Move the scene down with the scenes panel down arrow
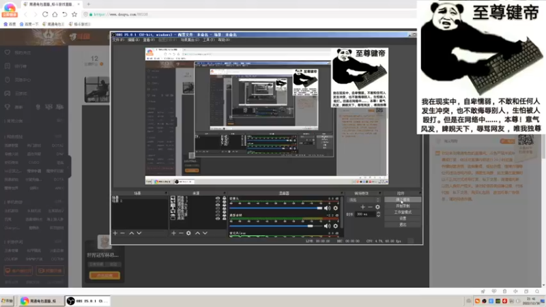This screenshot has width=546, height=307. click(139, 233)
